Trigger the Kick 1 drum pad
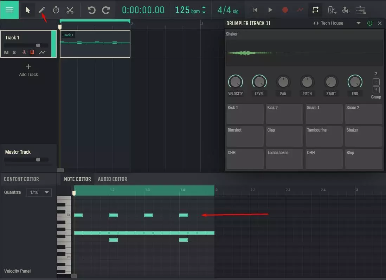 tap(245, 114)
